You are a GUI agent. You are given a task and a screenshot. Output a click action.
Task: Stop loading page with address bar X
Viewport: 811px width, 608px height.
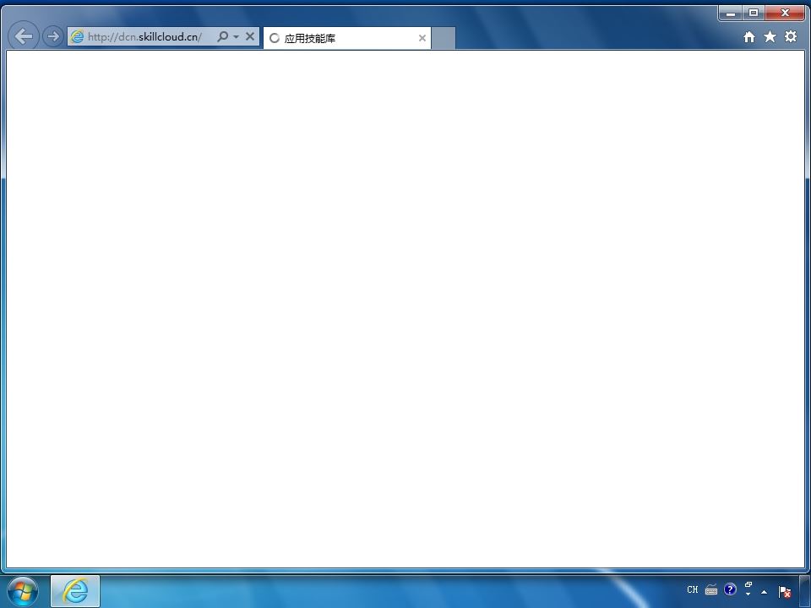250,36
